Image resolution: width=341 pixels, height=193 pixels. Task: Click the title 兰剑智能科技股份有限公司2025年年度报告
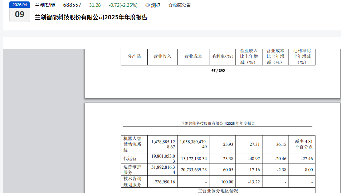[x=91, y=18]
